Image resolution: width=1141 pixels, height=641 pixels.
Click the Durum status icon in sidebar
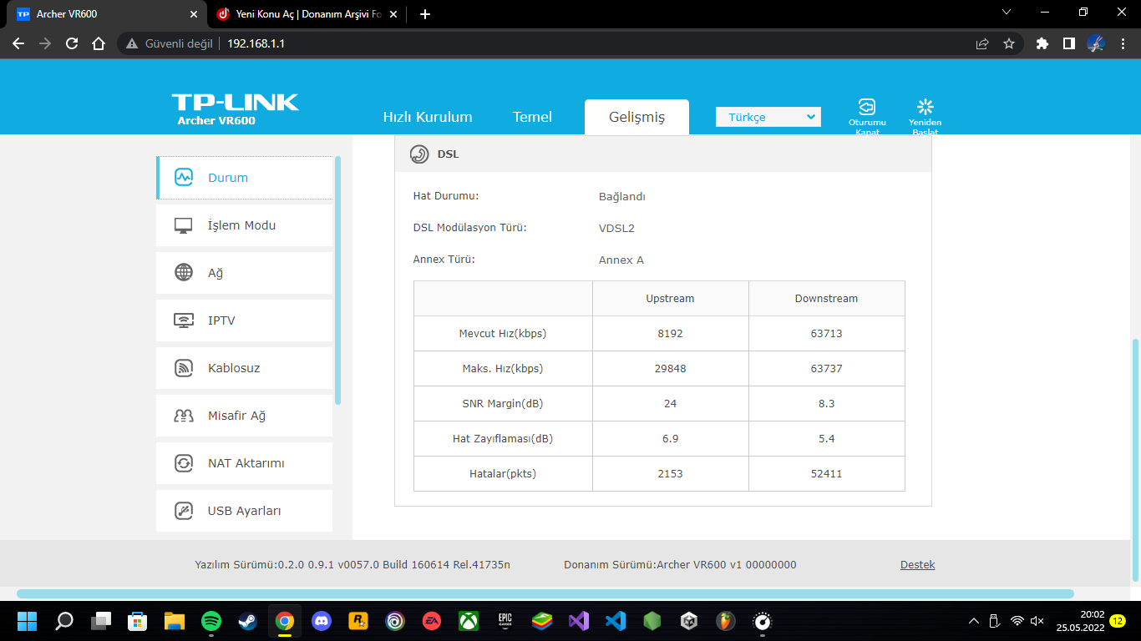click(184, 178)
